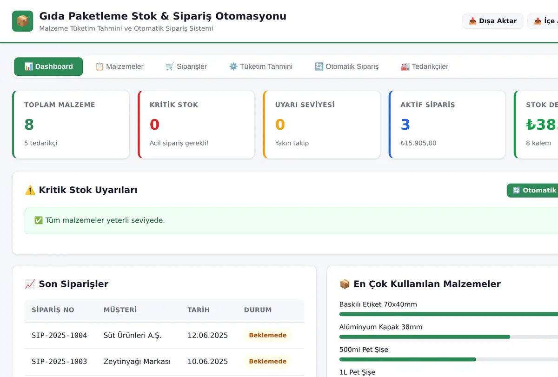Click the date 10.06.2025
The image size is (558, 377).
[x=207, y=361]
